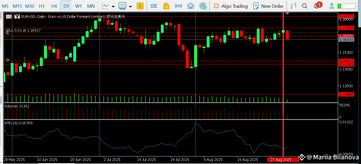The height and width of the screenshot is (164, 361).
Task: Click the SELL 0.01 at 1.16917 order label
Action: coord(23,30)
